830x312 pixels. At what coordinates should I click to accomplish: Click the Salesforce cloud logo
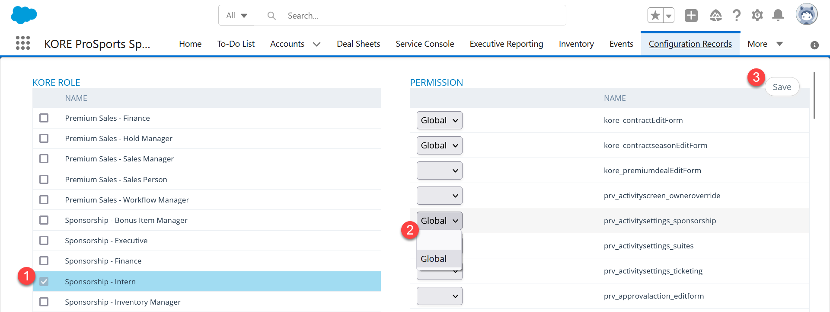pos(24,15)
